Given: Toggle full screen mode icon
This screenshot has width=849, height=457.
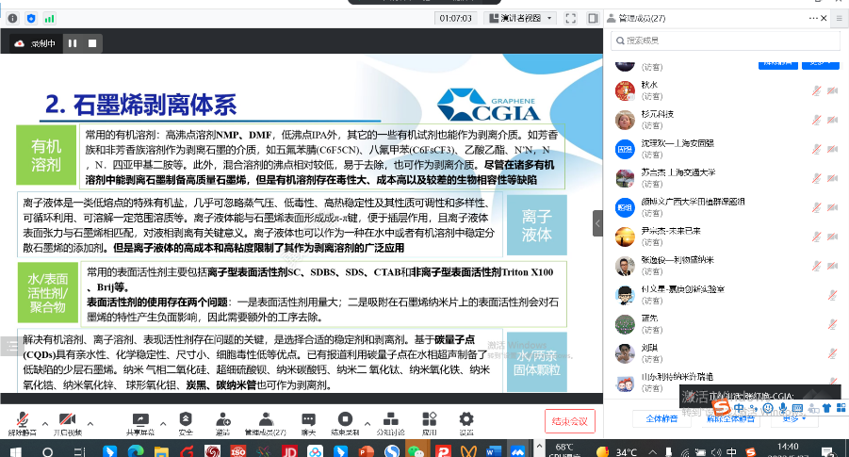Looking at the screenshot, I should click(x=571, y=19).
